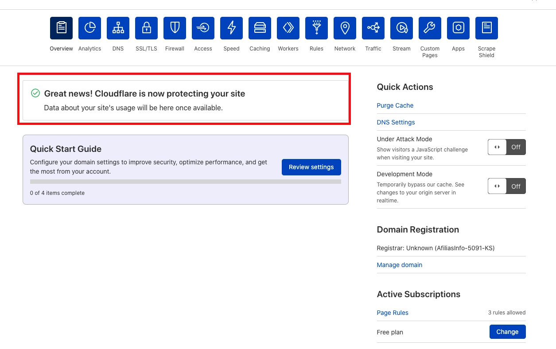Open the Scrape Shield document icon

(x=486, y=28)
